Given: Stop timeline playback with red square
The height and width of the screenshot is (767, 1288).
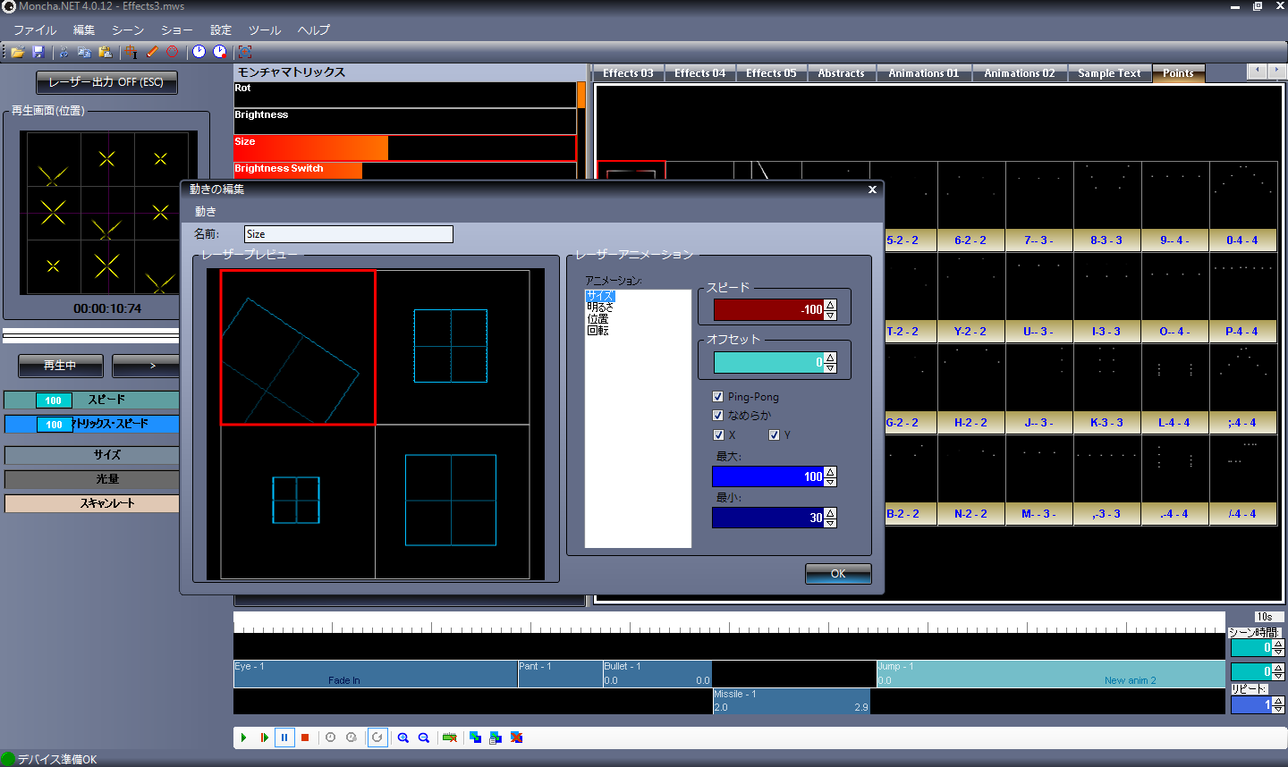Looking at the screenshot, I should [305, 737].
